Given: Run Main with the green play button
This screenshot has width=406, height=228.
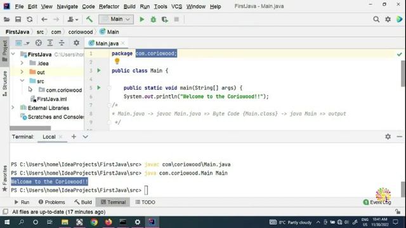Looking at the screenshot, I should pyautogui.click(x=141, y=20).
